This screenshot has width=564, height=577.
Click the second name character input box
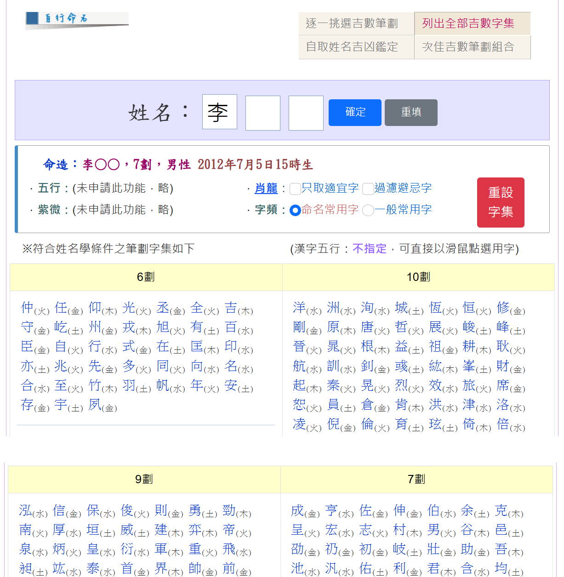(x=263, y=113)
